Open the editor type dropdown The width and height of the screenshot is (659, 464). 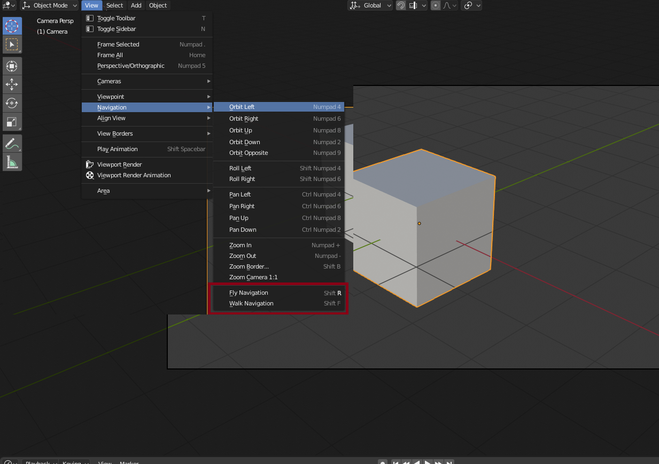click(9, 5)
